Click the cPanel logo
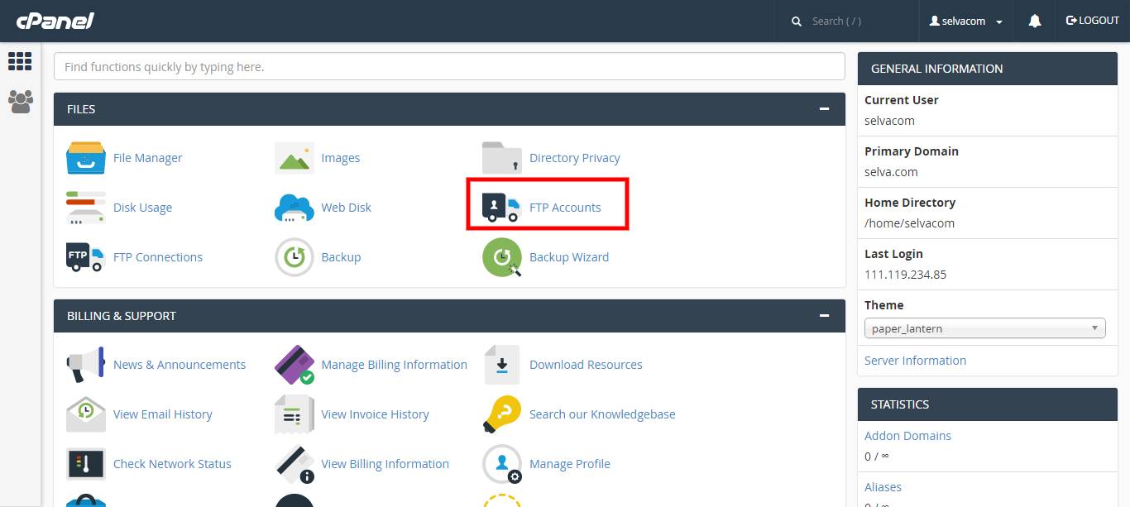1130x507 pixels. click(x=55, y=21)
